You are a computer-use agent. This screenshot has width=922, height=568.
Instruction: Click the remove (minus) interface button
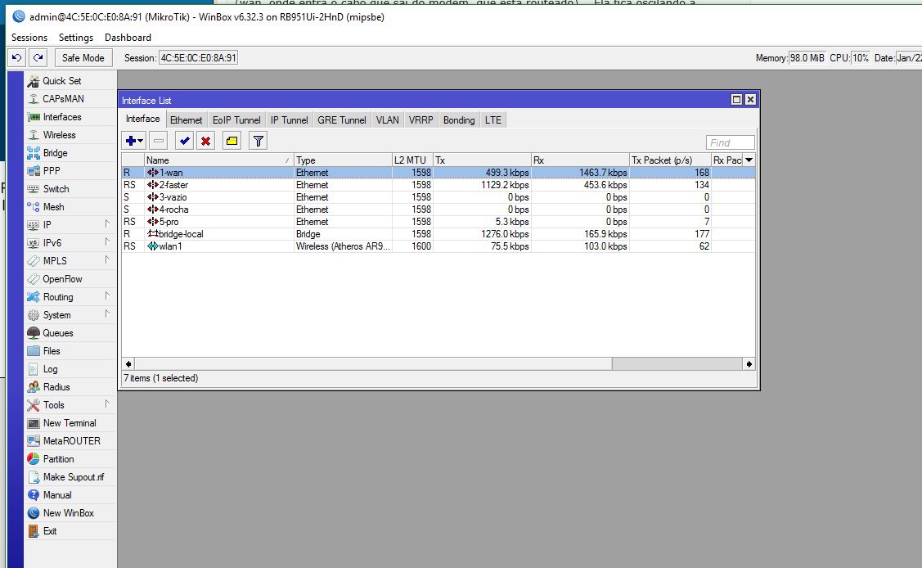(x=159, y=141)
